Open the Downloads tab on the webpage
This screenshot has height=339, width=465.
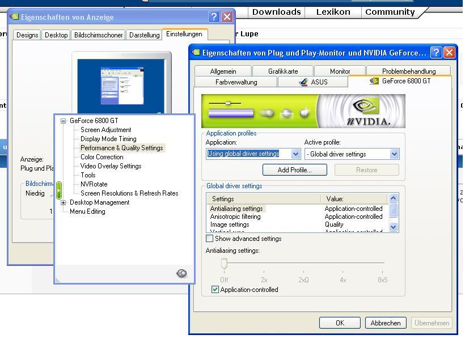coord(276,12)
